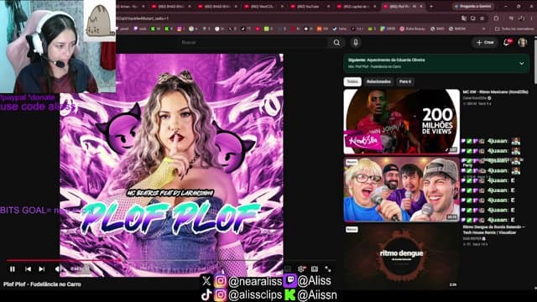Select the Todos filter chip
The image size is (537, 302).
352,81
